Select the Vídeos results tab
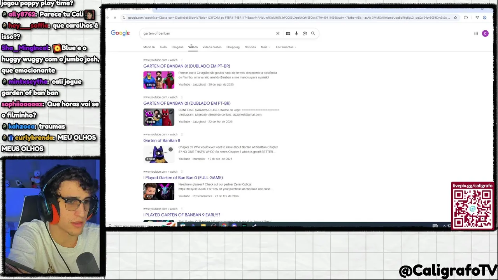This screenshot has width=498, height=280. (193, 47)
